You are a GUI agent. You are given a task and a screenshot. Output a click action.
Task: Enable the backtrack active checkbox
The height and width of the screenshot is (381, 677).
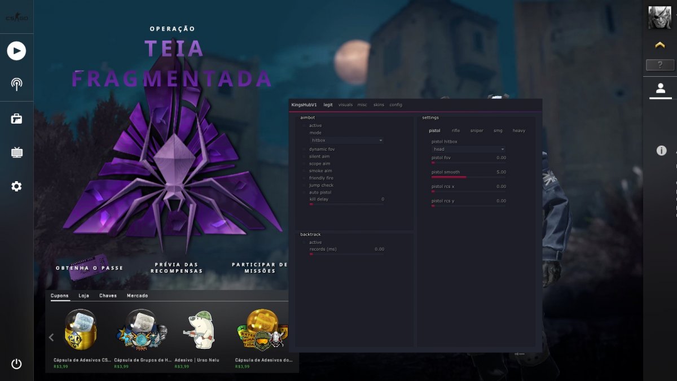click(x=305, y=243)
